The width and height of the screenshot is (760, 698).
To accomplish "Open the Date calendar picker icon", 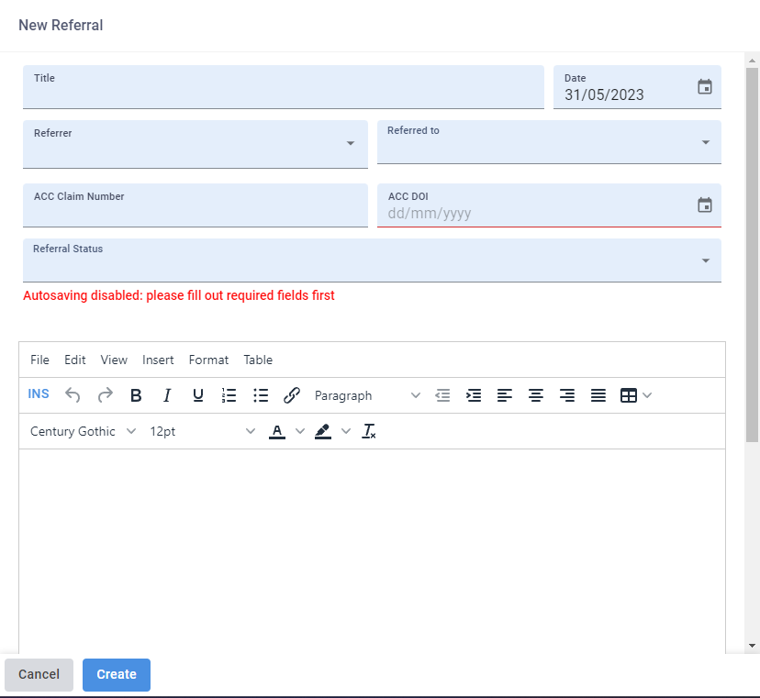I will pyautogui.click(x=705, y=87).
